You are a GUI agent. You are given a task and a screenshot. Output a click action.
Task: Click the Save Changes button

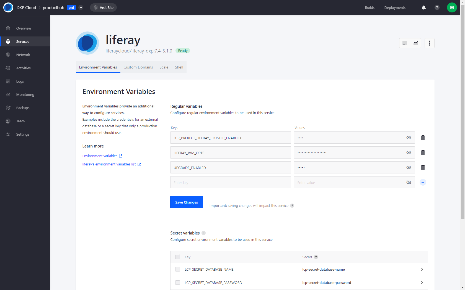click(x=187, y=202)
